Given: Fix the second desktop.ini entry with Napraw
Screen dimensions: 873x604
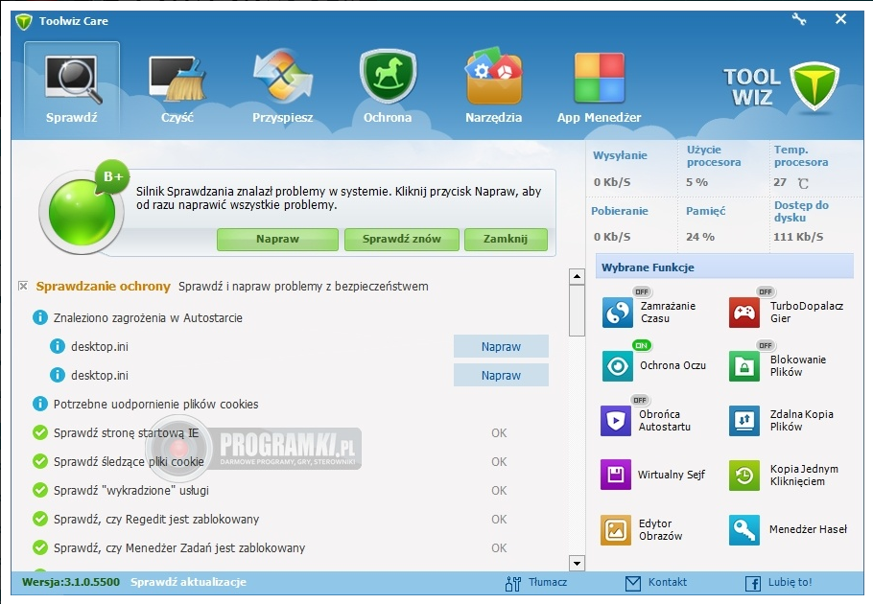Looking at the screenshot, I should pyautogui.click(x=501, y=376).
